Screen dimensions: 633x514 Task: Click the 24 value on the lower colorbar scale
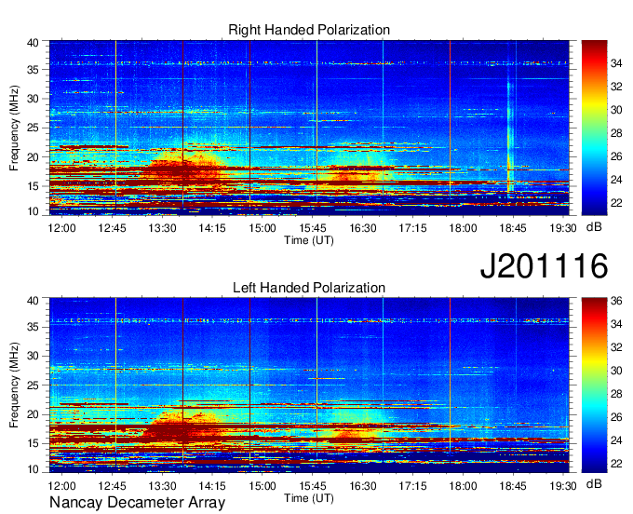[x=616, y=440]
